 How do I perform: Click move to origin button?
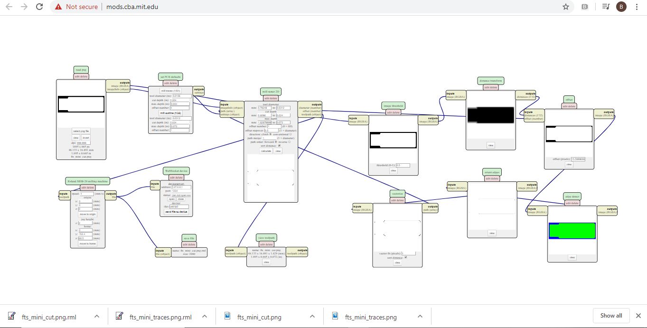point(87,214)
